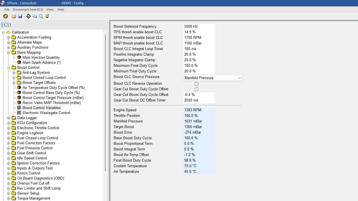Expand the Fuel Pressure Control node

[8, 148]
